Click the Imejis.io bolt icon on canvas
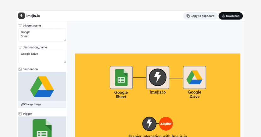The width and height of the screenshot is (261, 137). coord(158,77)
